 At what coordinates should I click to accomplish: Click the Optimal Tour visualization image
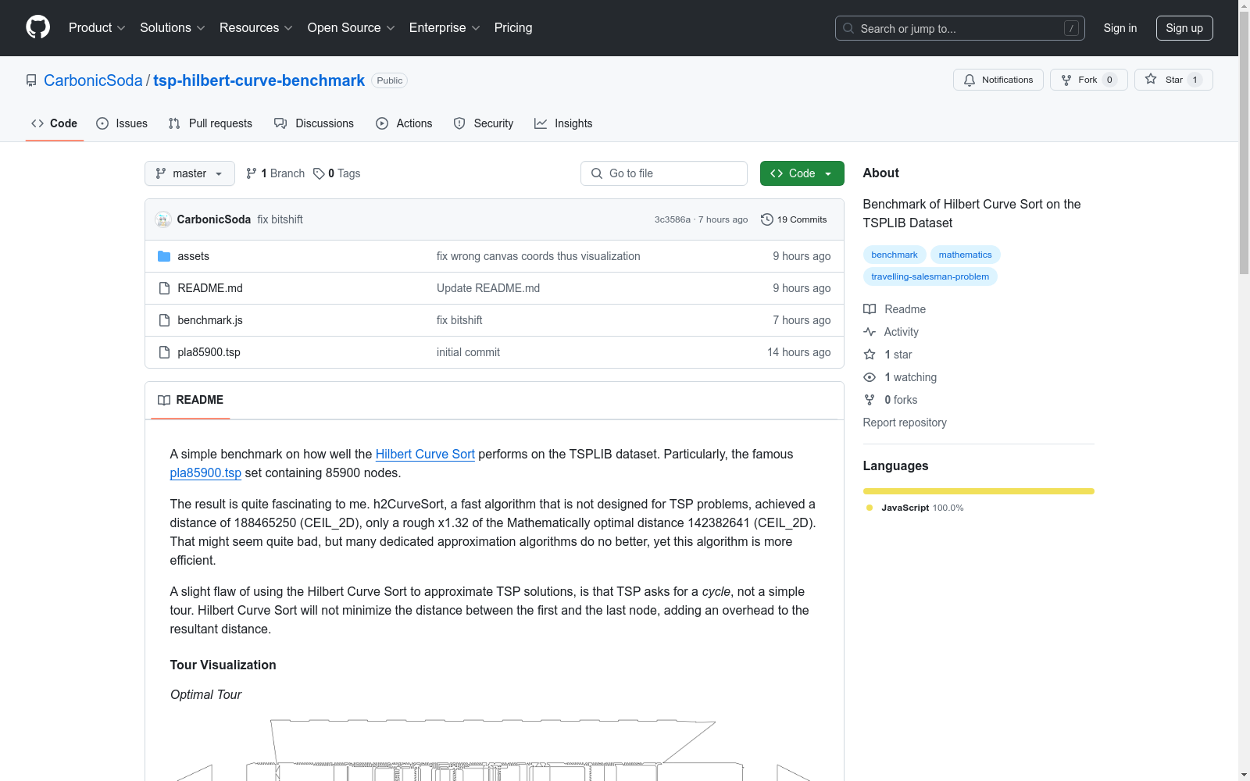pyautogui.click(x=494, y=750)
